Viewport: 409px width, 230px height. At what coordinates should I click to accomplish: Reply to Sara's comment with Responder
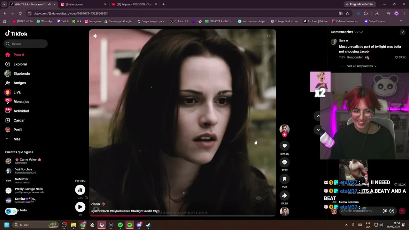tap(355, 57)
